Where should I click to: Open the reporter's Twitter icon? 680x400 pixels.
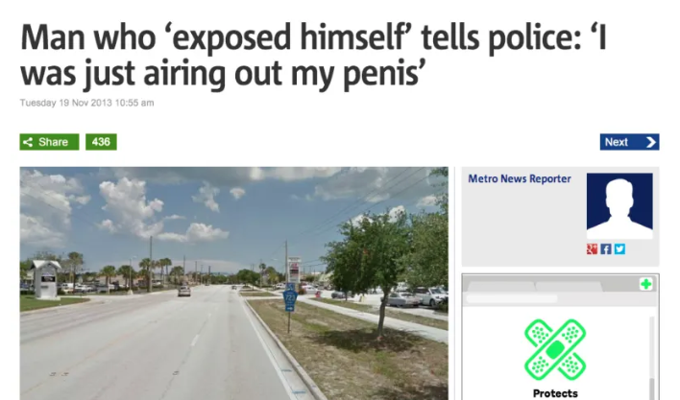[619, 248]
